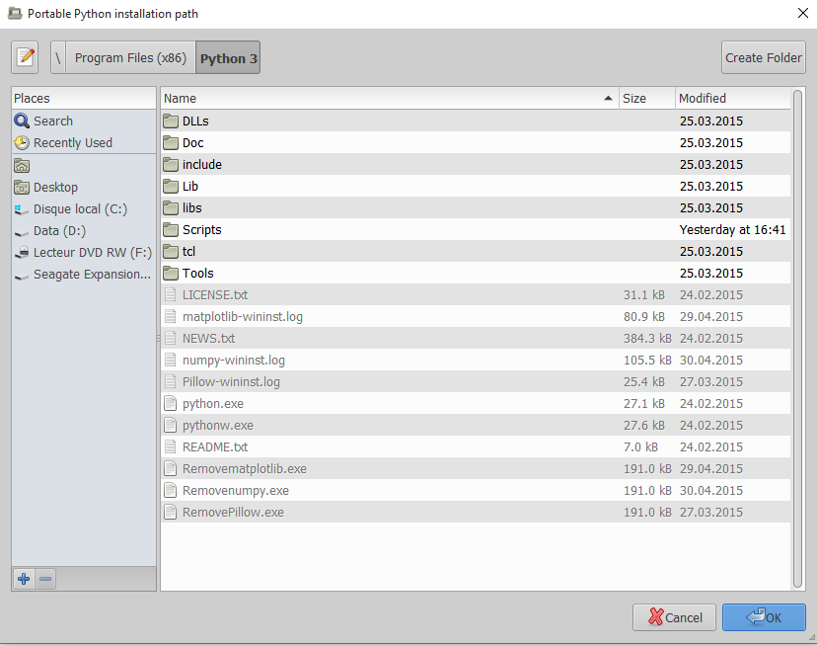The height and width of the screenshot is (646, 817).
Task: Click the pythonw.exe file icon
Action: coord(170,426)
